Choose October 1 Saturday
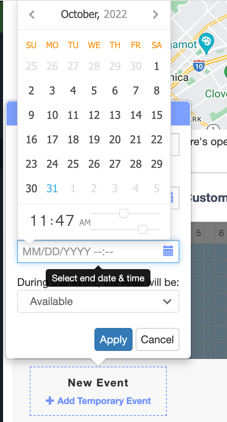Viewport: 227px width, 422px height. [157, 66]
